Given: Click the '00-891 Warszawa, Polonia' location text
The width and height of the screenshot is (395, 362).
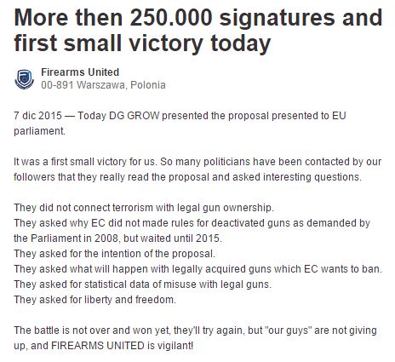Looking at the screenshot, I should pos(103,85).
